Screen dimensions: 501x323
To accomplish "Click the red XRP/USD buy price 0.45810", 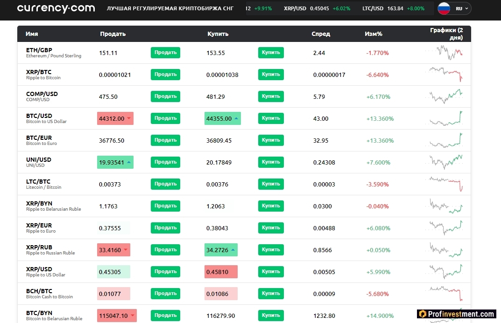I will (220, 272).
